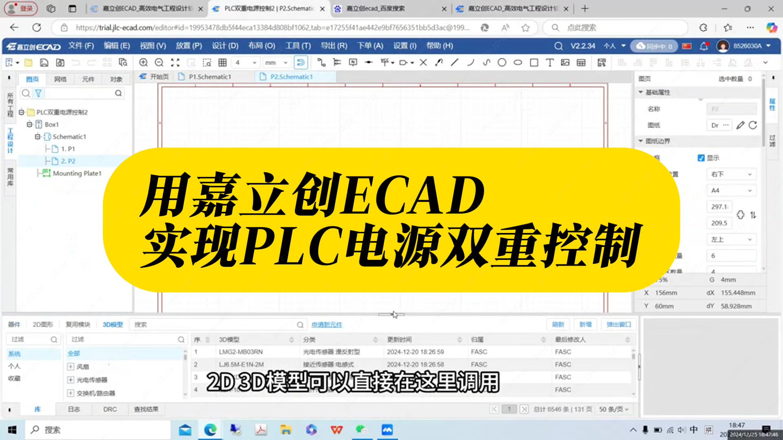Click the width 297.1 input field
Screen dimensions: 783x440
(719, 207)
